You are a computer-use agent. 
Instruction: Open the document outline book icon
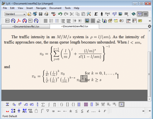coord(133,14)
